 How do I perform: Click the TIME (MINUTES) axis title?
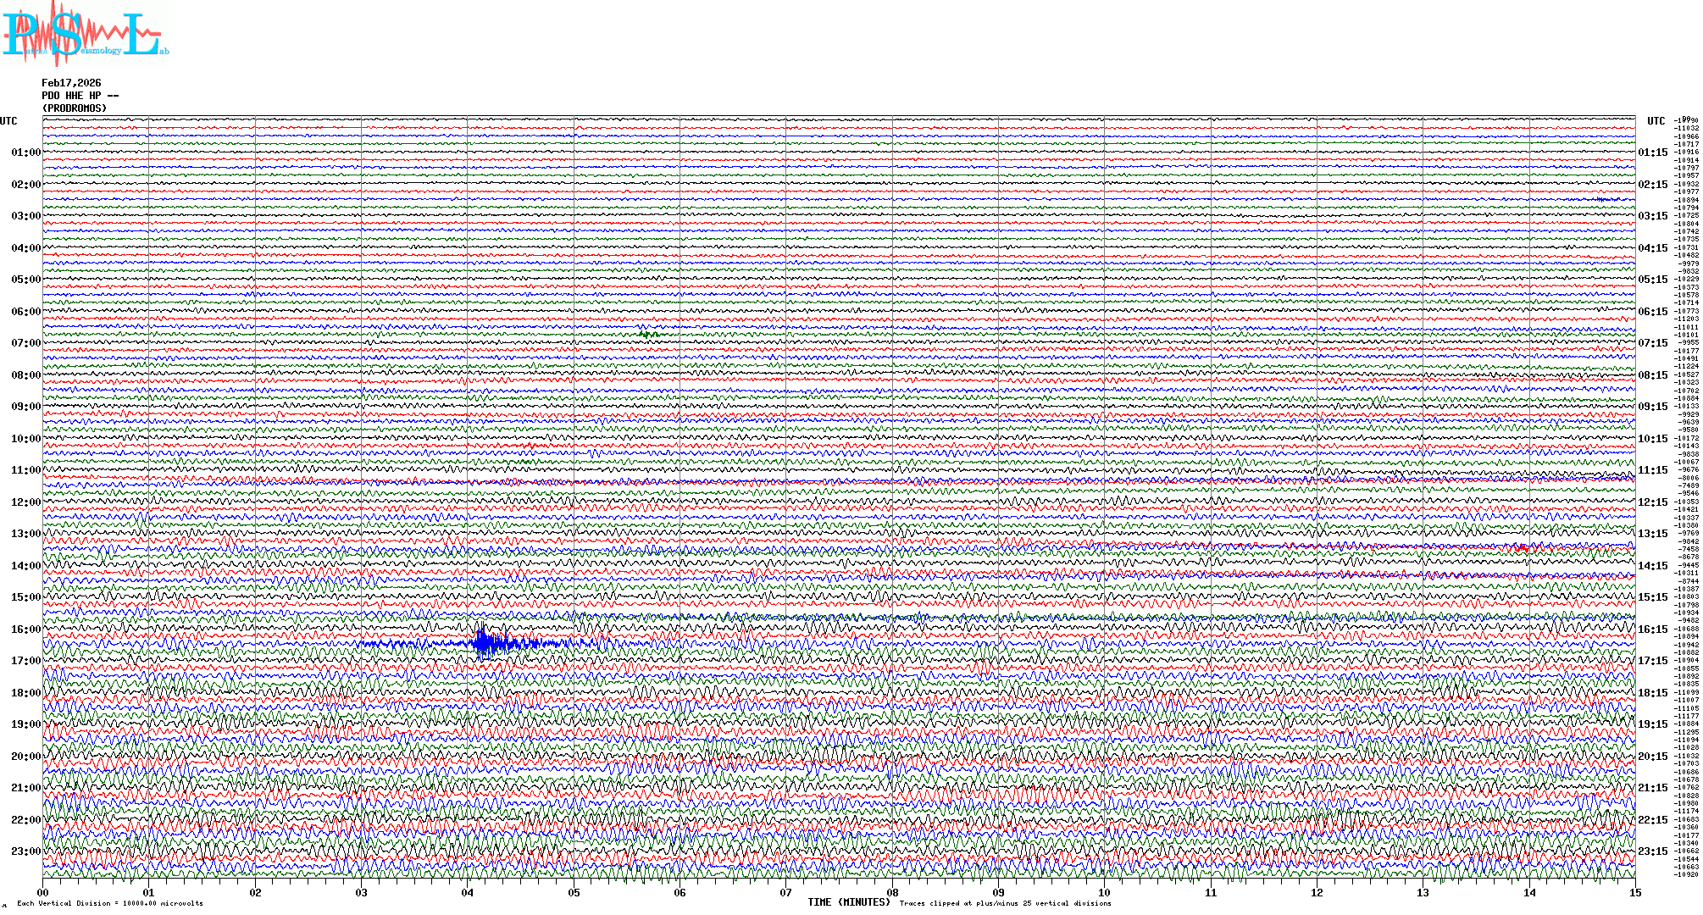[x=849, y=902]
